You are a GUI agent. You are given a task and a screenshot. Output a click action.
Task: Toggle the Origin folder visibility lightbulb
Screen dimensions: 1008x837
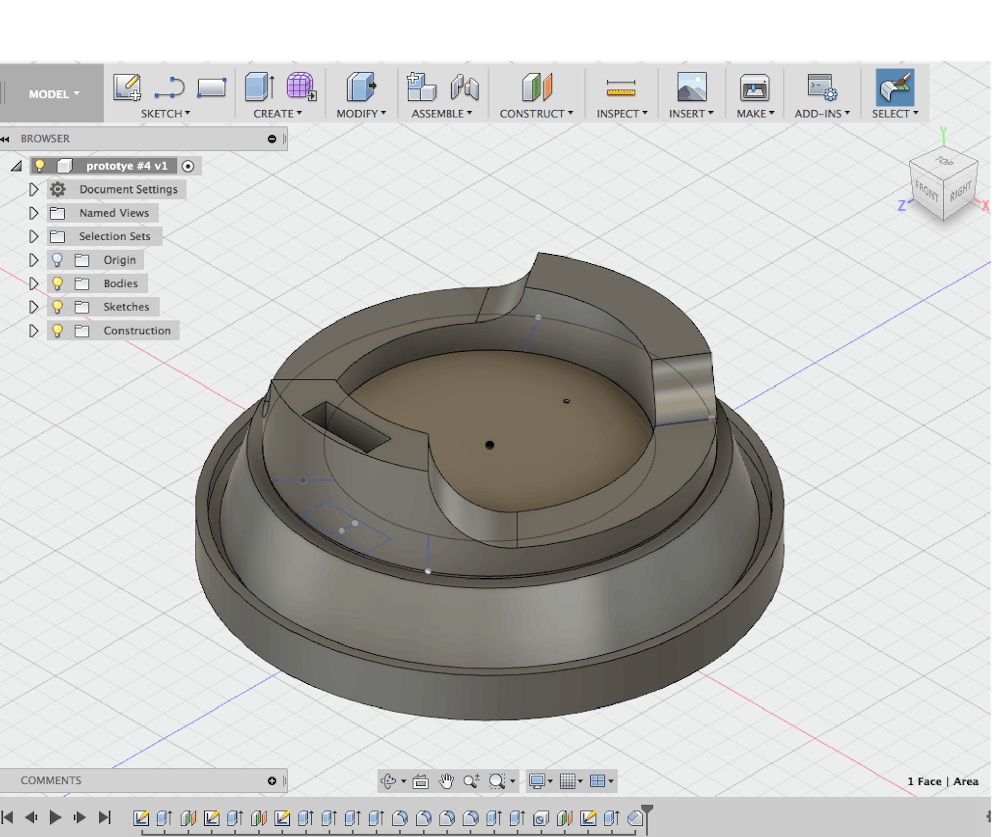pyautogui.click(x=57, y=260)
